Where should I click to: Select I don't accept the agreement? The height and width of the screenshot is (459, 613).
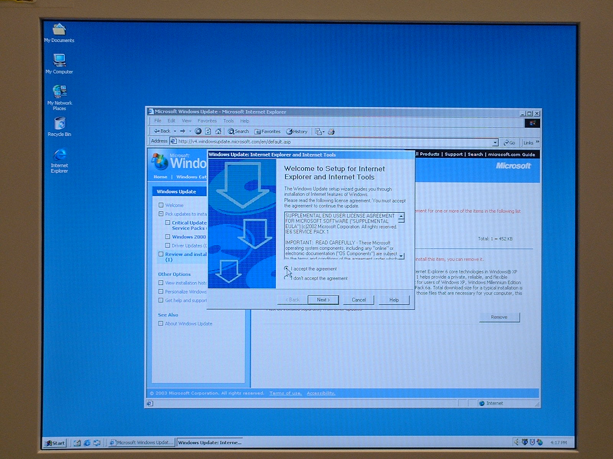(x=287, y=278)
